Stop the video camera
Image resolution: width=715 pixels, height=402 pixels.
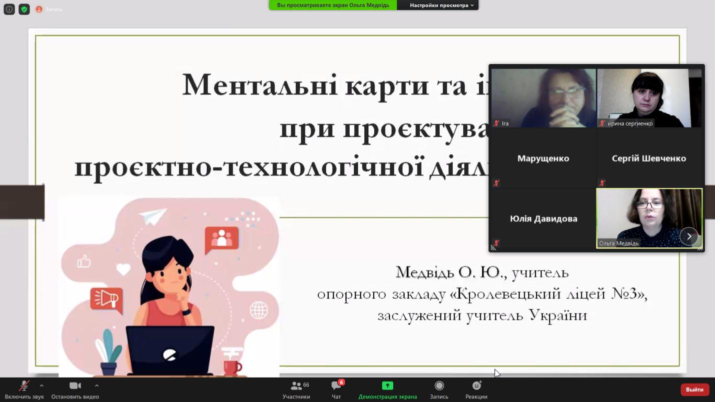click(75, 386)
